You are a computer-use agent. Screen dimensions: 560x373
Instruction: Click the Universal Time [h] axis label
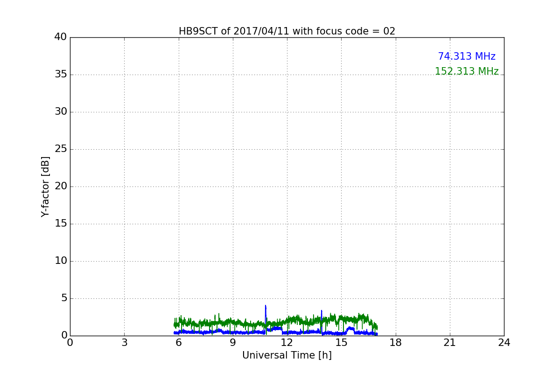[x=287, y=355]
